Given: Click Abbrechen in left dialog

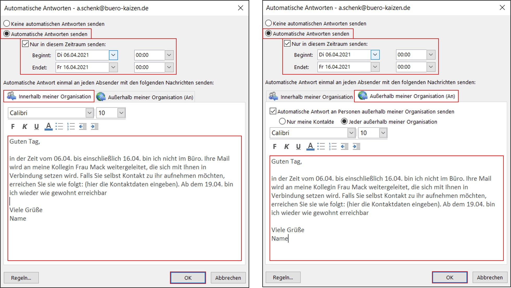Looking at the screenshot, I should (x=228, y=278).
